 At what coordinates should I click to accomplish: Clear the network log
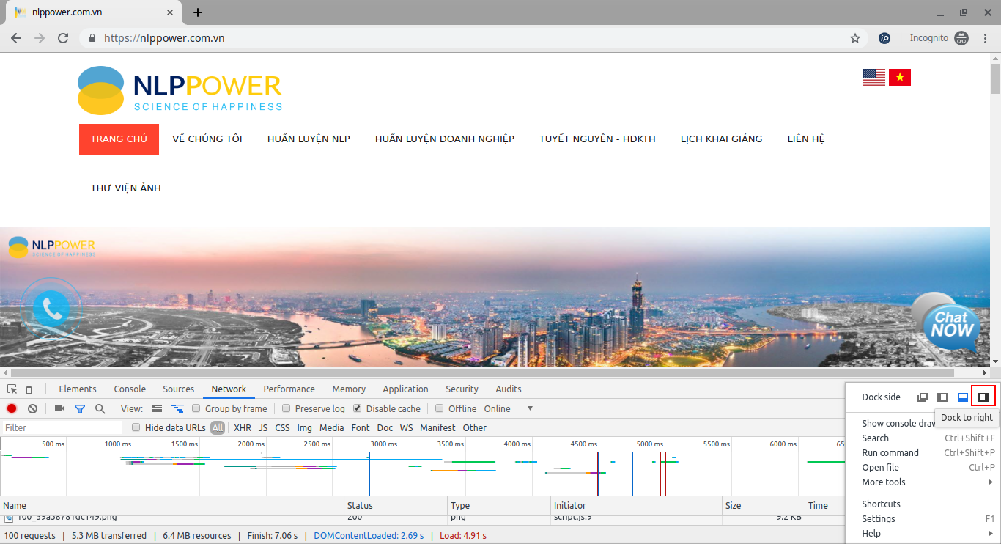tap(32, 408)
